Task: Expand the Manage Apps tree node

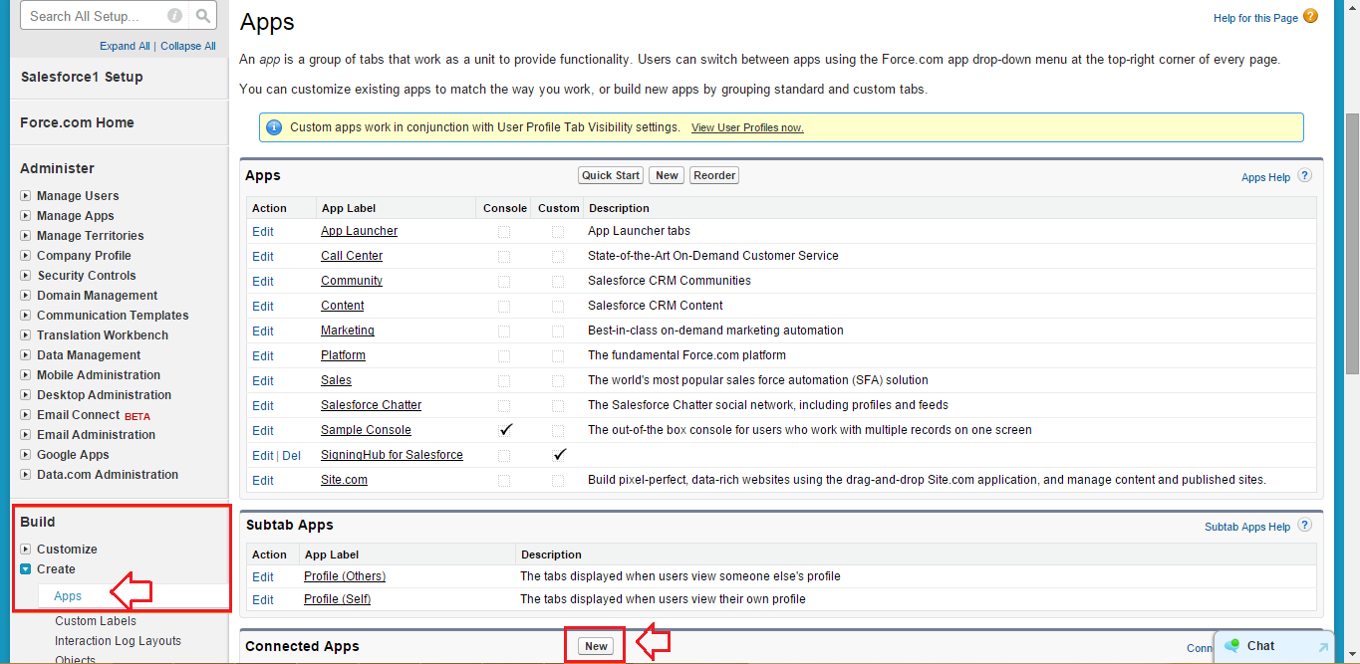Action: pyautogui.click(x=26, y=216)
